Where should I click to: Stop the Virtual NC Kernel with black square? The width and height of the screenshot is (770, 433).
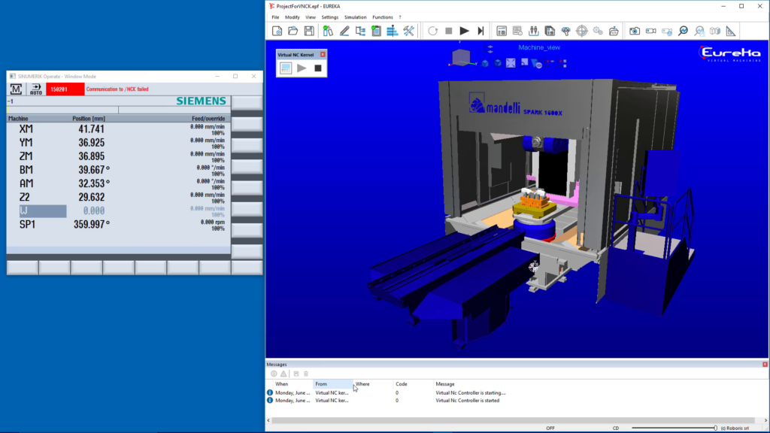[x=318, y=68]
